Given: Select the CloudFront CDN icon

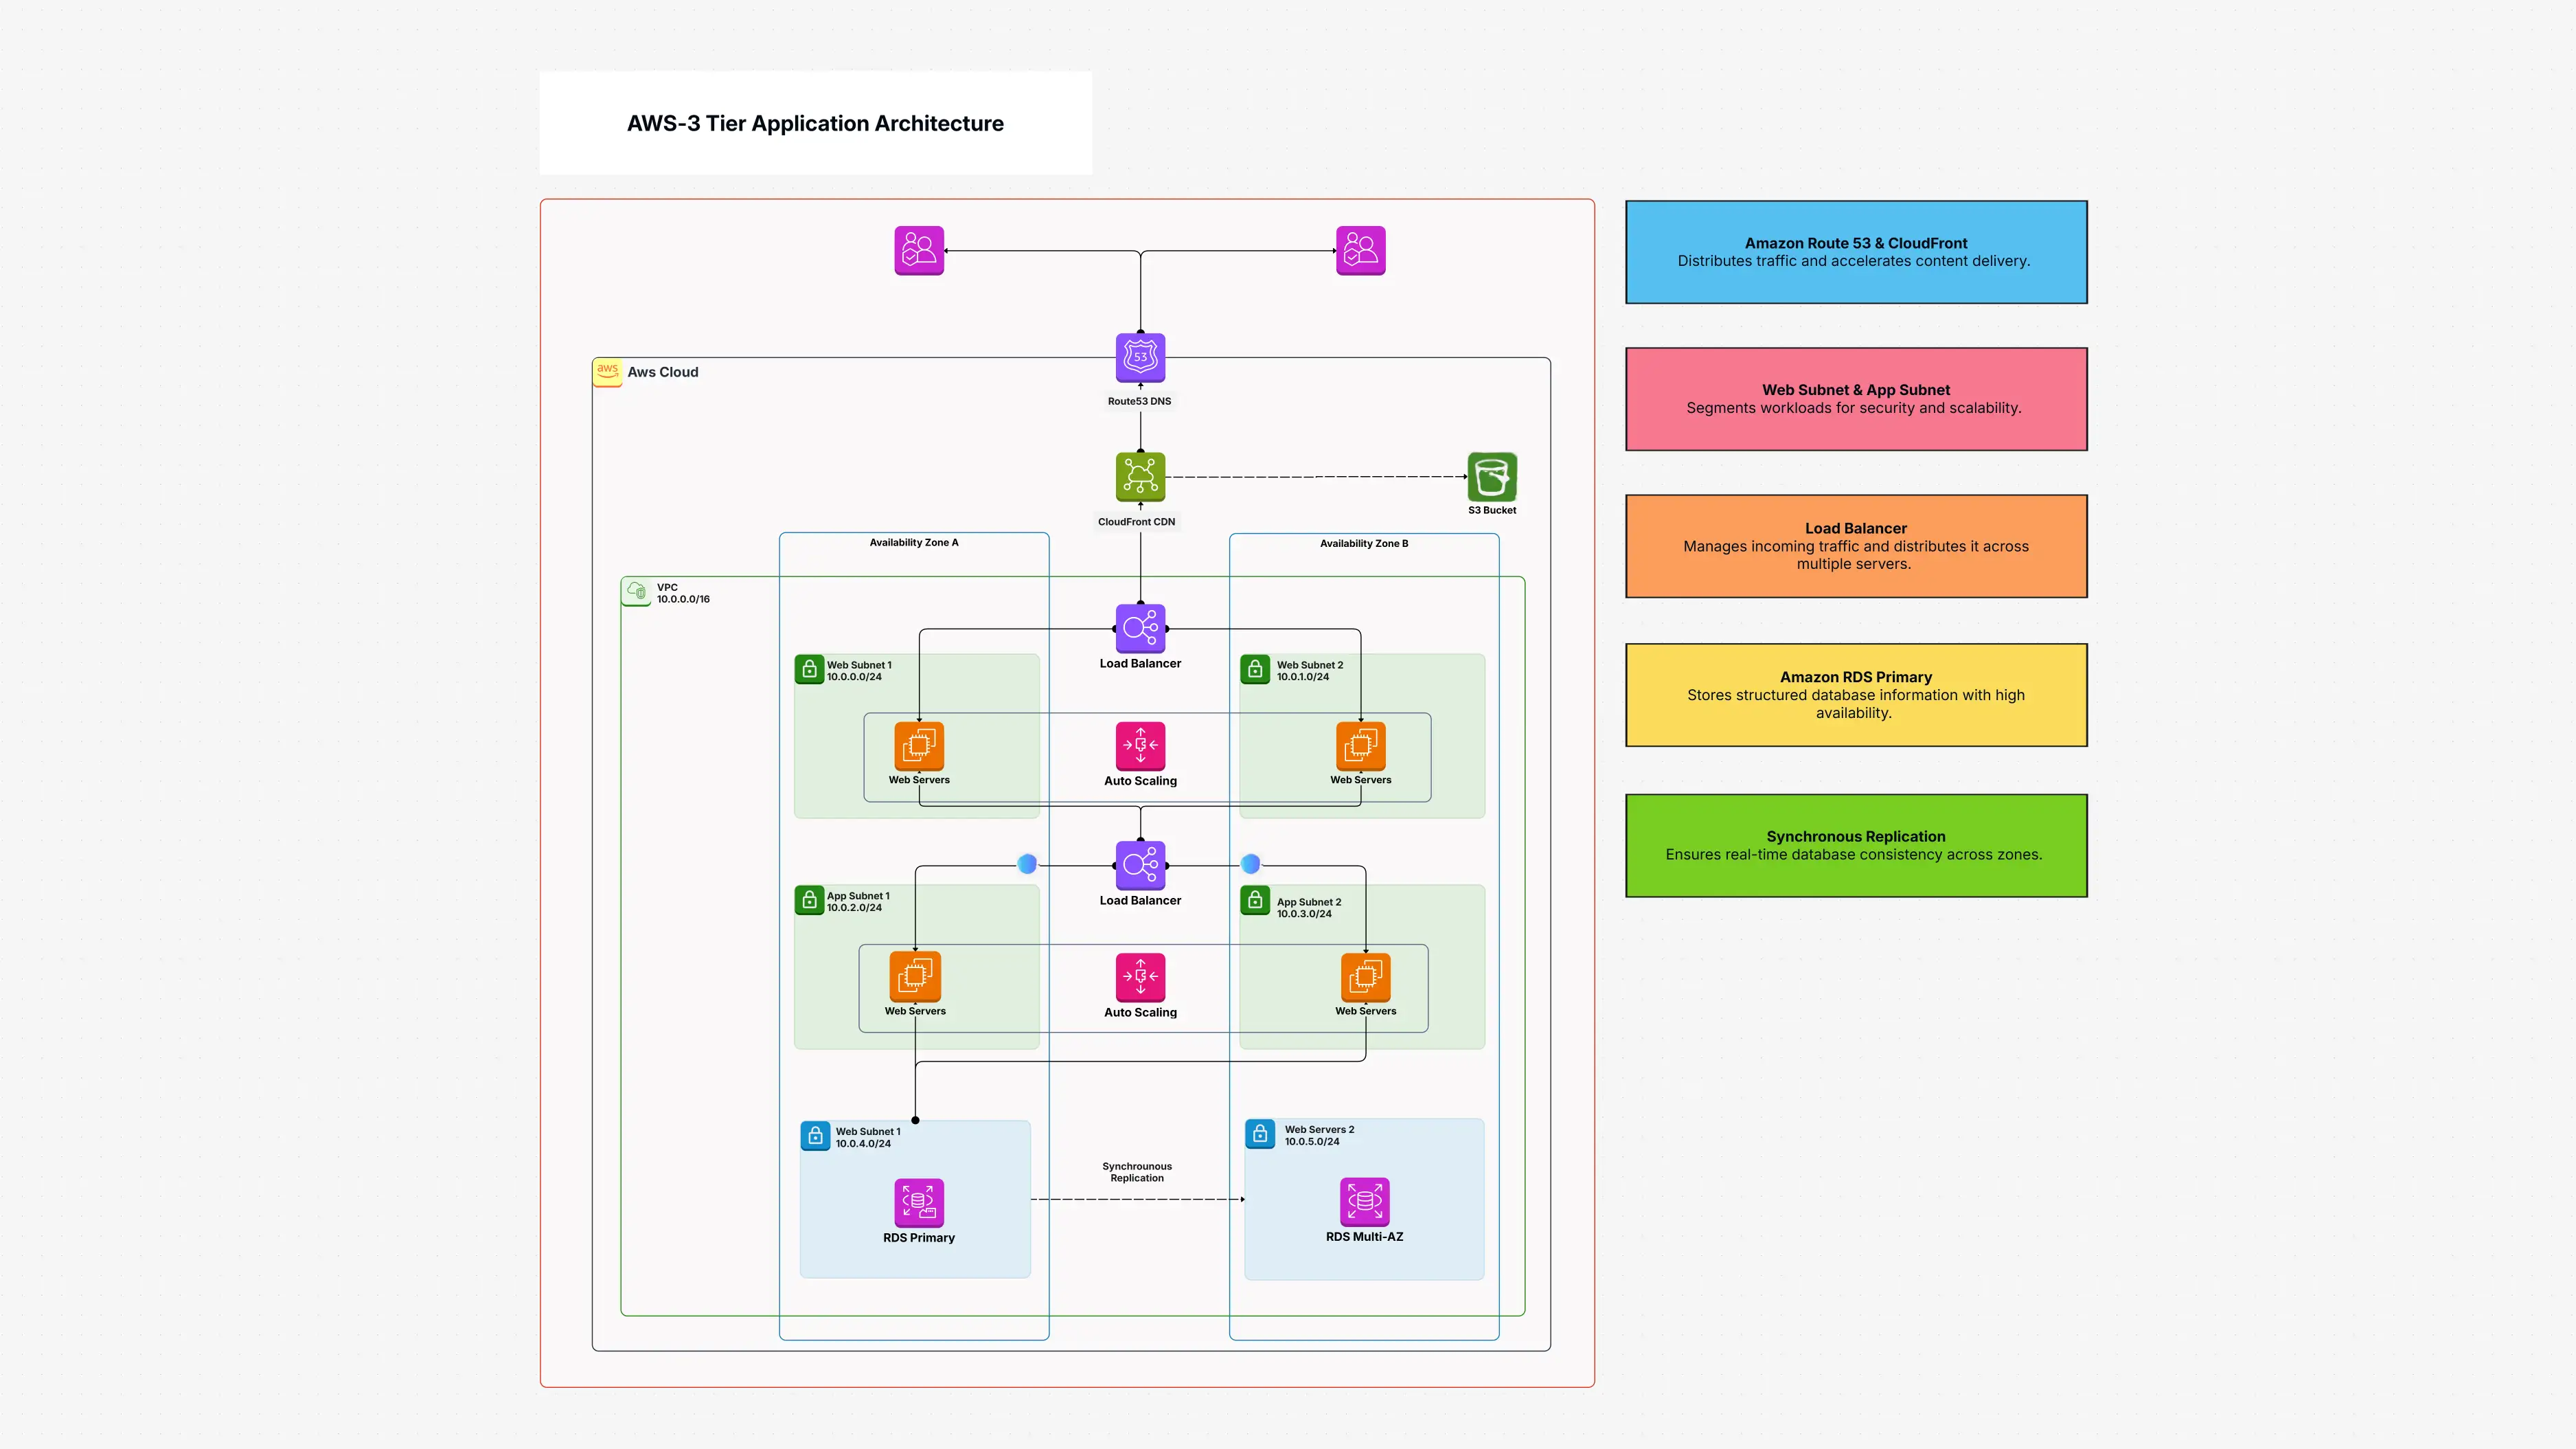Looking at the screenshot, I should (x=1140, y=476).
